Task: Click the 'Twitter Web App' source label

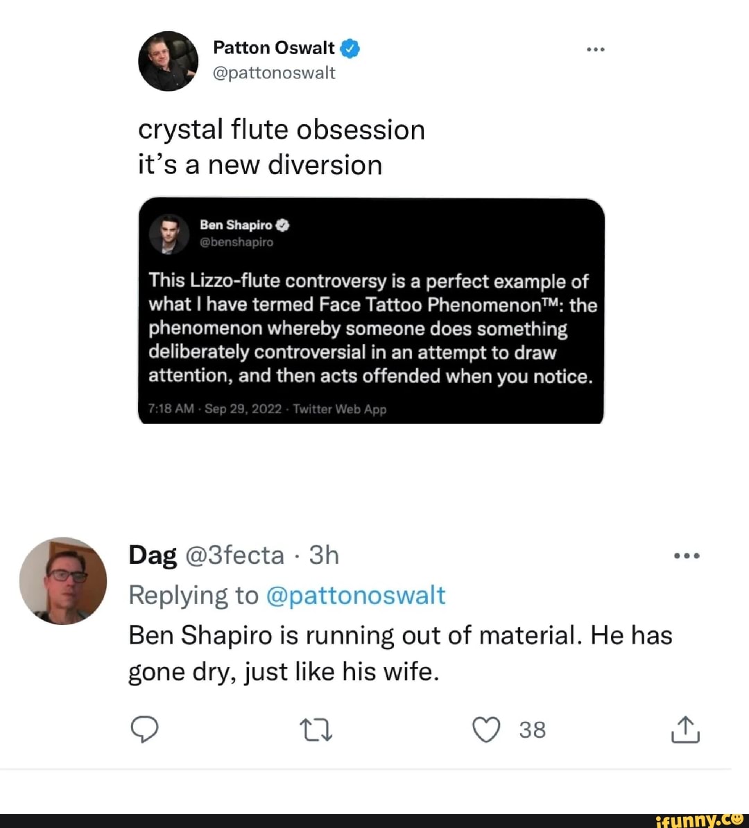Action: (340, 409)
